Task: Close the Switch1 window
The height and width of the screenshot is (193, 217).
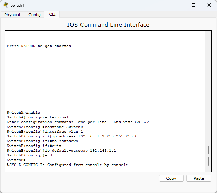Action: point(209,5)
